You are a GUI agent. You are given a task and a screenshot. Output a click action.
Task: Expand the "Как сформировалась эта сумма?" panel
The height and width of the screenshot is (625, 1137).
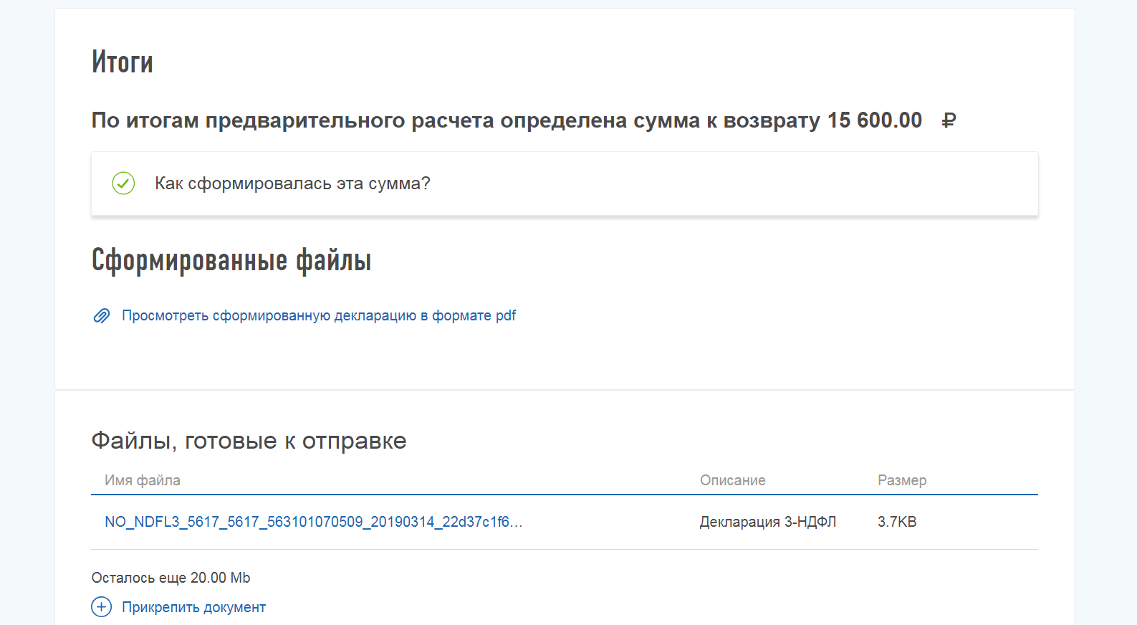(292, 183)
